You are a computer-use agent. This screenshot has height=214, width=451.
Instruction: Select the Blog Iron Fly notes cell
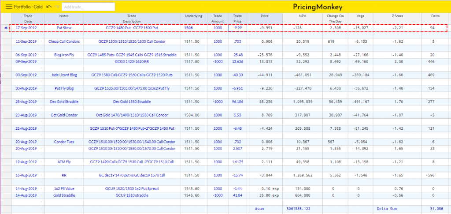[64, 55]
